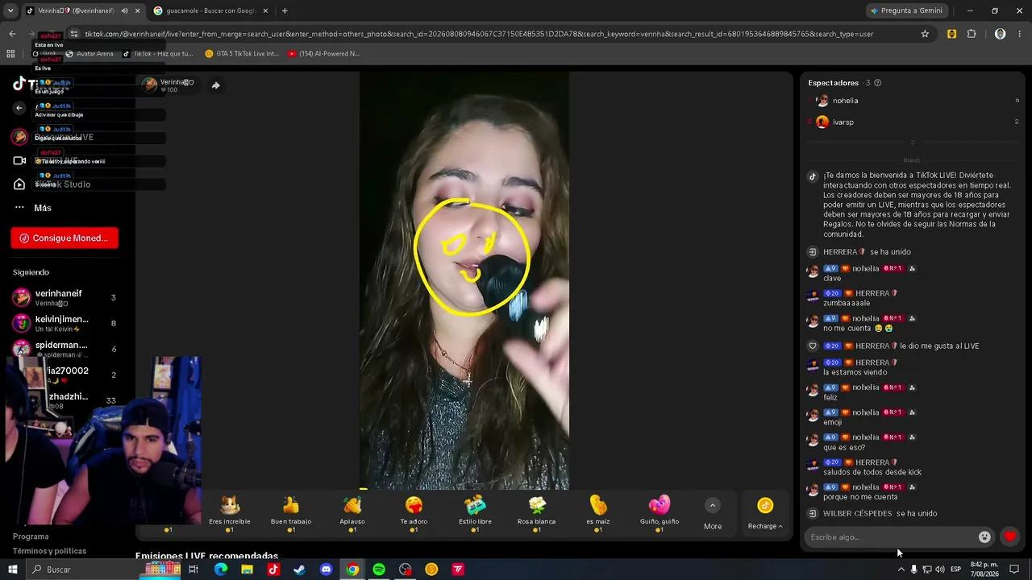Open the emoji picker in chat
The width and height of the screenshot is (1032, 580).
click(x=984, y=537)
